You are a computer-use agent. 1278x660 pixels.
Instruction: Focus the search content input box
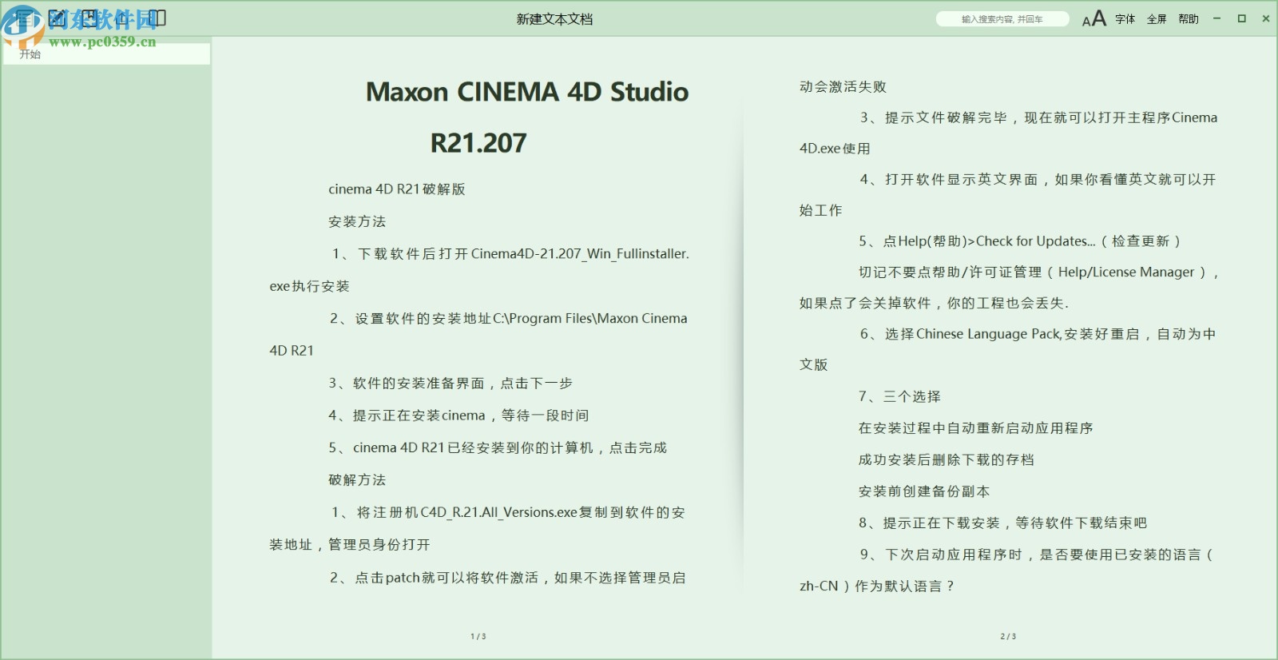(x=1002, y=19)
